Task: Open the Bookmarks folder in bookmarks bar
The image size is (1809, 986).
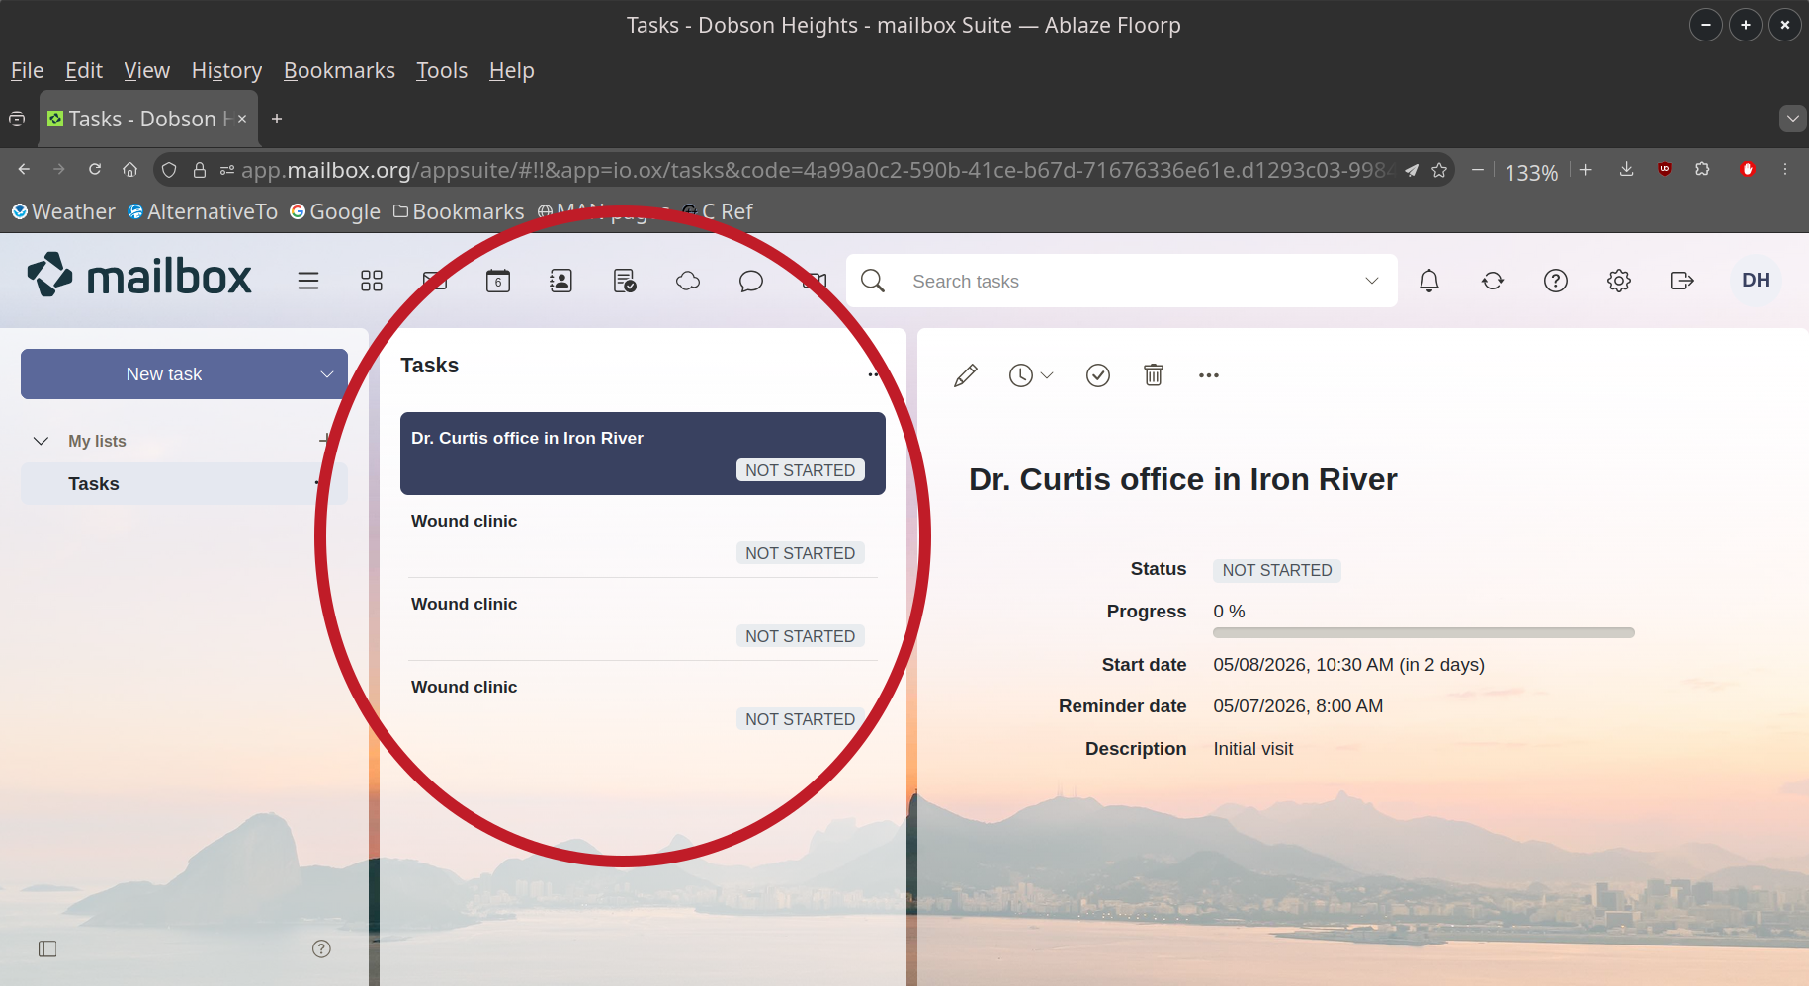Action: pos(459,211)
